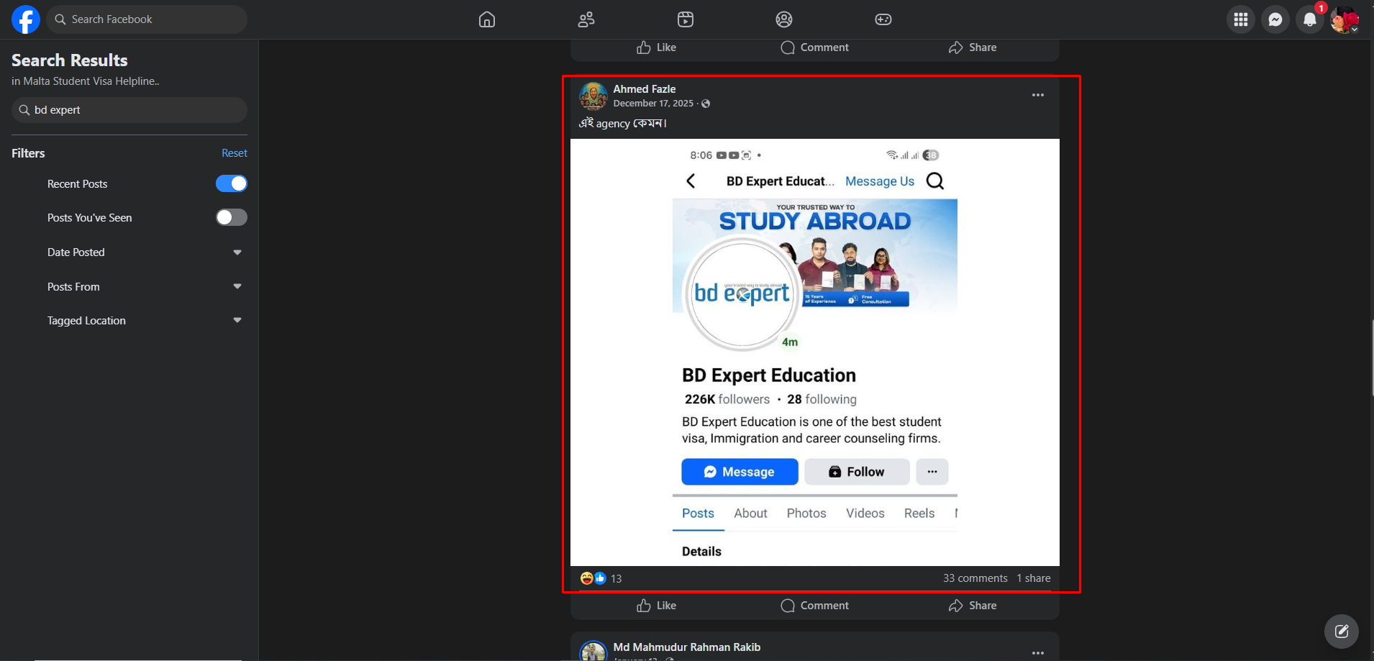Click 'in Malta Student Visa Helpline..' subtitle
This screenshot has height=661, width=1374.
(x=86, y=81)
